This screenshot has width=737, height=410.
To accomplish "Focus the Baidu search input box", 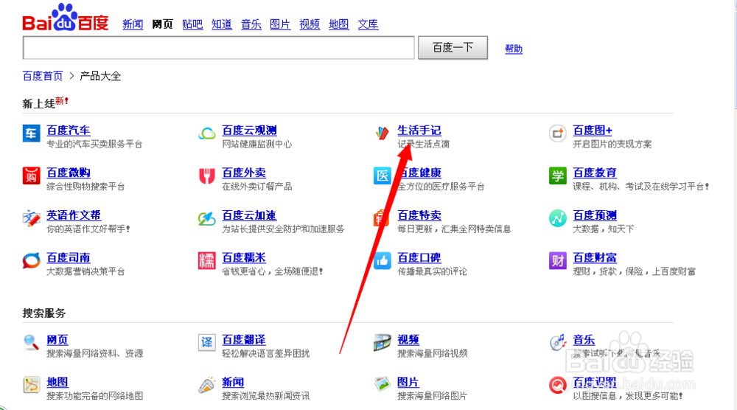I will pyautogui.click(x=219, y=47).
